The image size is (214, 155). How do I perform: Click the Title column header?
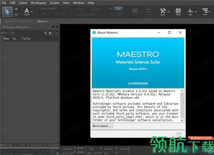click(26, 38)
